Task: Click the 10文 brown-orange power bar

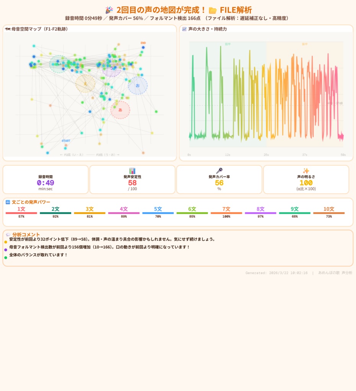Action: pos(329,213)
